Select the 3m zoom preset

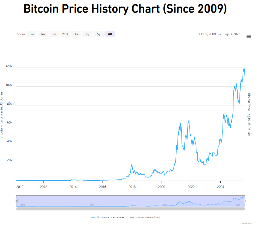43,34
